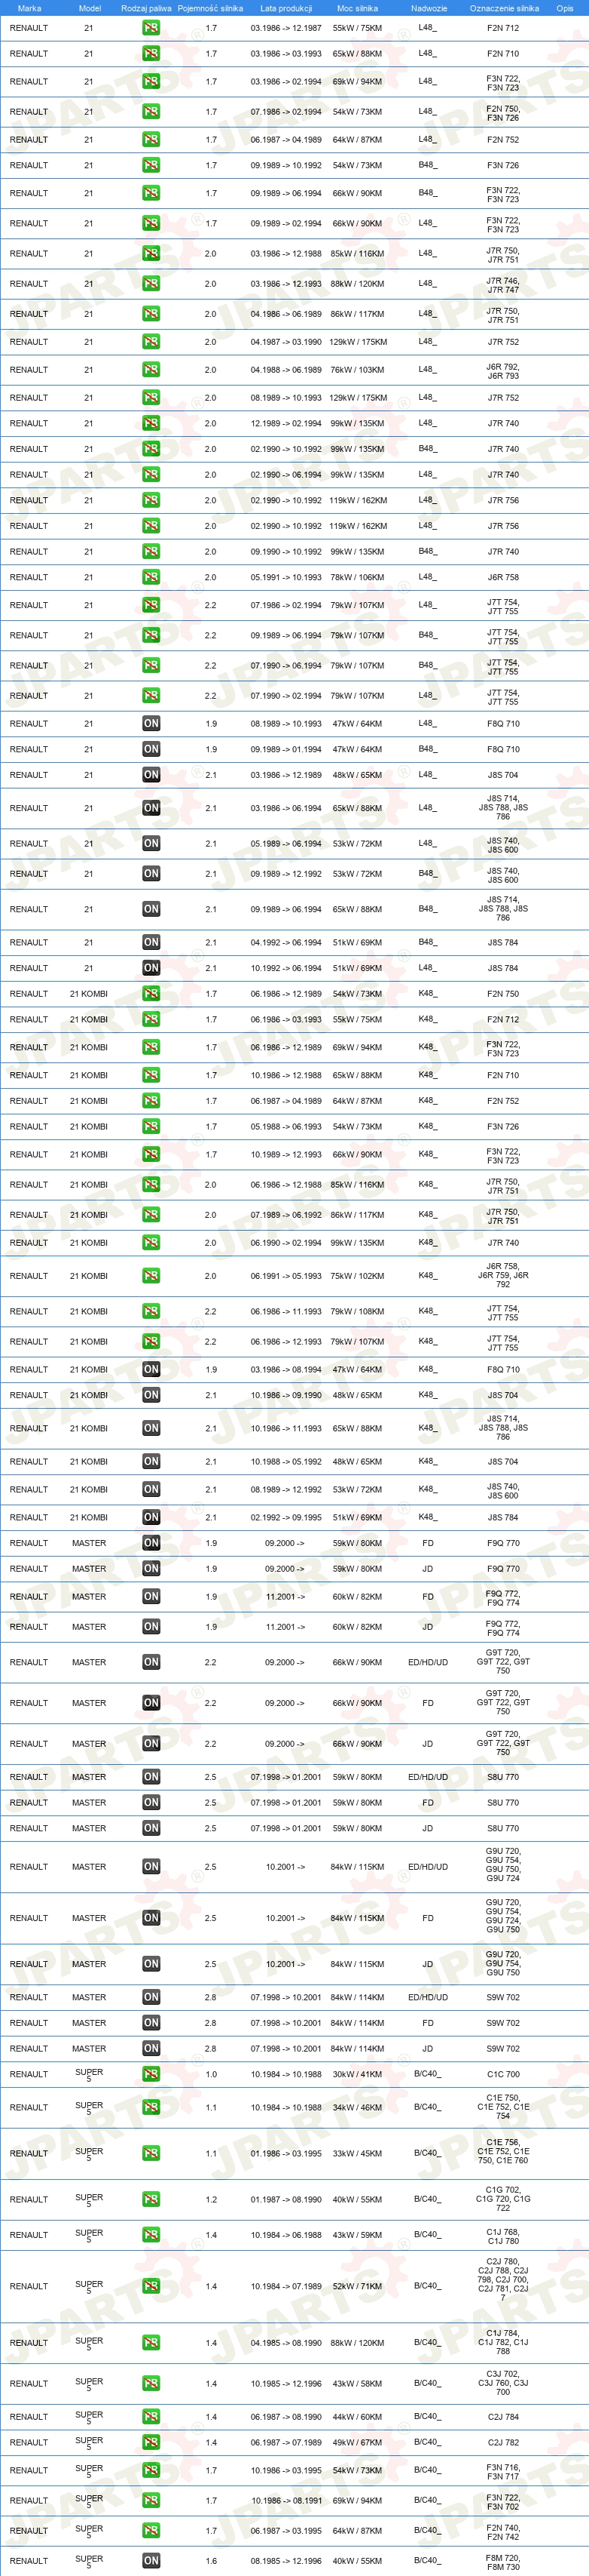Click the Nadwozie column header

pyautogui.click(x=429, y=8)
